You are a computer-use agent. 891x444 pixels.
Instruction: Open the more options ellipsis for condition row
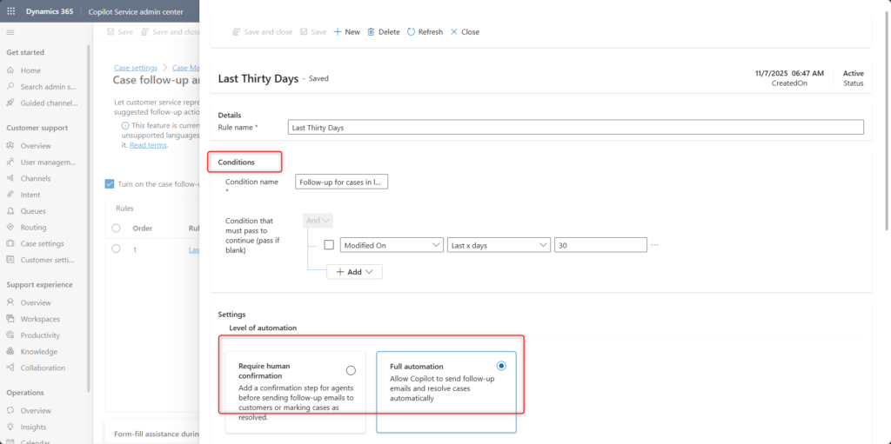(655, 245)
